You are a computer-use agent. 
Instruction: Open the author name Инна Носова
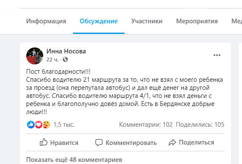66,51
